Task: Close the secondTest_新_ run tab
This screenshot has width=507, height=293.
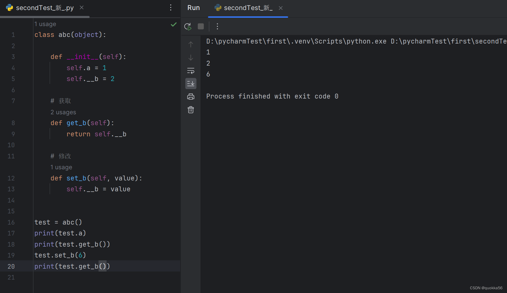Action: 281,8
